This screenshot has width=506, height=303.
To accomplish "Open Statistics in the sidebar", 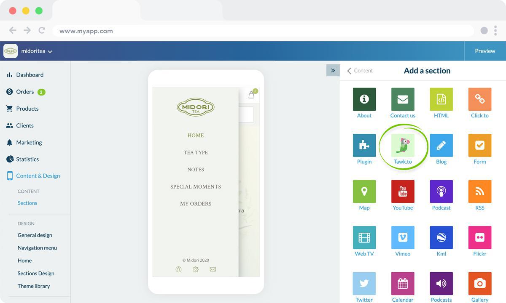I will coord(27,159).
